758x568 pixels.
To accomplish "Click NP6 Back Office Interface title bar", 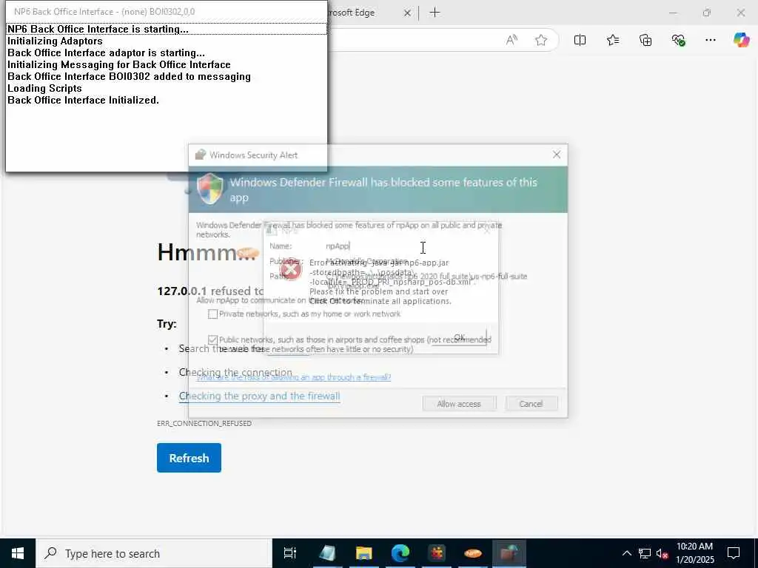I will pos(167,12).
